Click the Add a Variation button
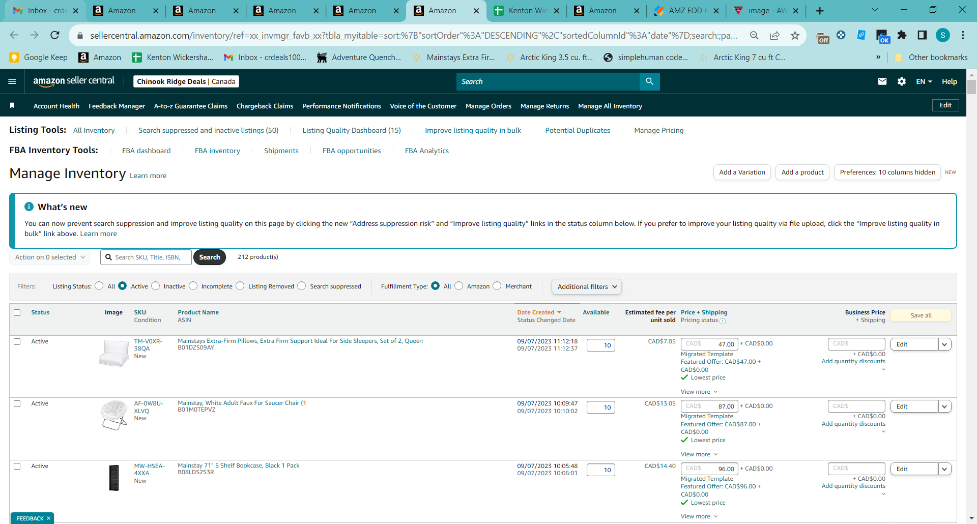Viewport: 977px width, 524px height. pos(742,172)
